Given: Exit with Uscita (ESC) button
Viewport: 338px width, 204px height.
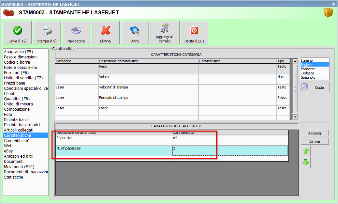Looking at the screenshot, I should [194, 33].
